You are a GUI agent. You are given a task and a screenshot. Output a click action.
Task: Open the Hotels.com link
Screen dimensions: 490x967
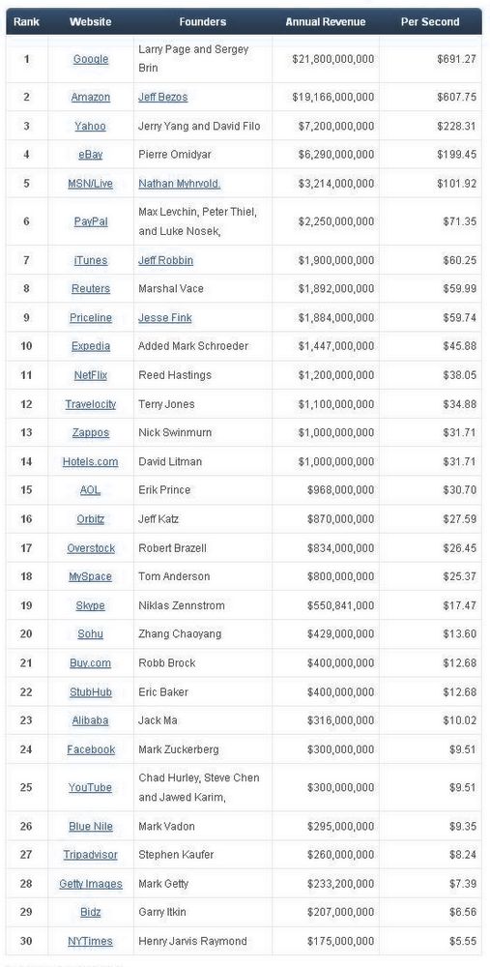(91, 461)
